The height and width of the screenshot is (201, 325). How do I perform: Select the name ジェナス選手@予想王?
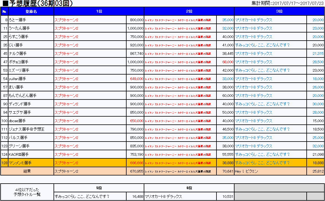pyautogui.click(x=26, y=129)
